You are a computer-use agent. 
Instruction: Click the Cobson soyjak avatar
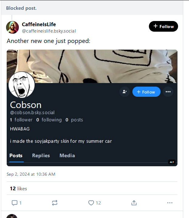pyautogui.click(x=22, y=85)
